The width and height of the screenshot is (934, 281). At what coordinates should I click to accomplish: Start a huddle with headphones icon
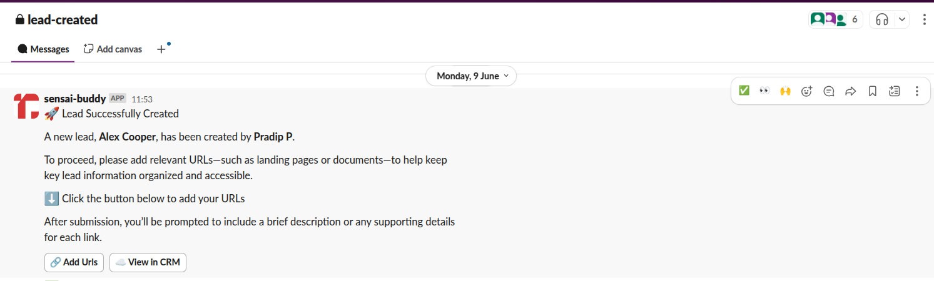click(x=882, y=19)
